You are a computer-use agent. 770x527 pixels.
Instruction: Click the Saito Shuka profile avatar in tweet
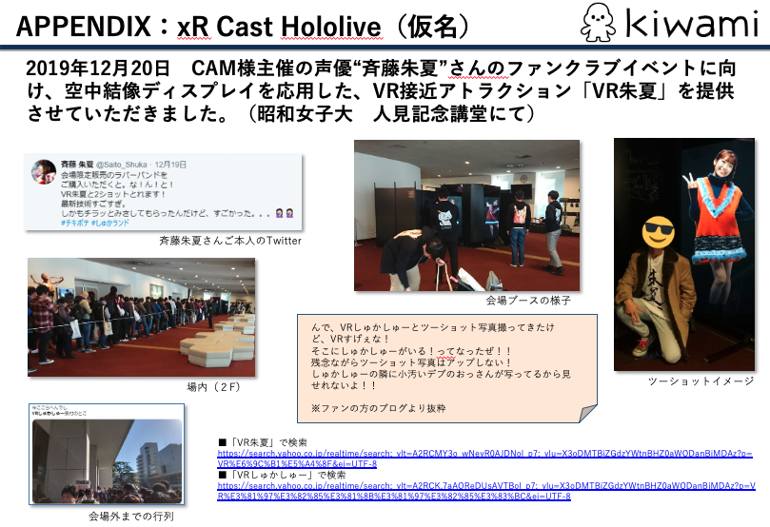click(44, 171)
